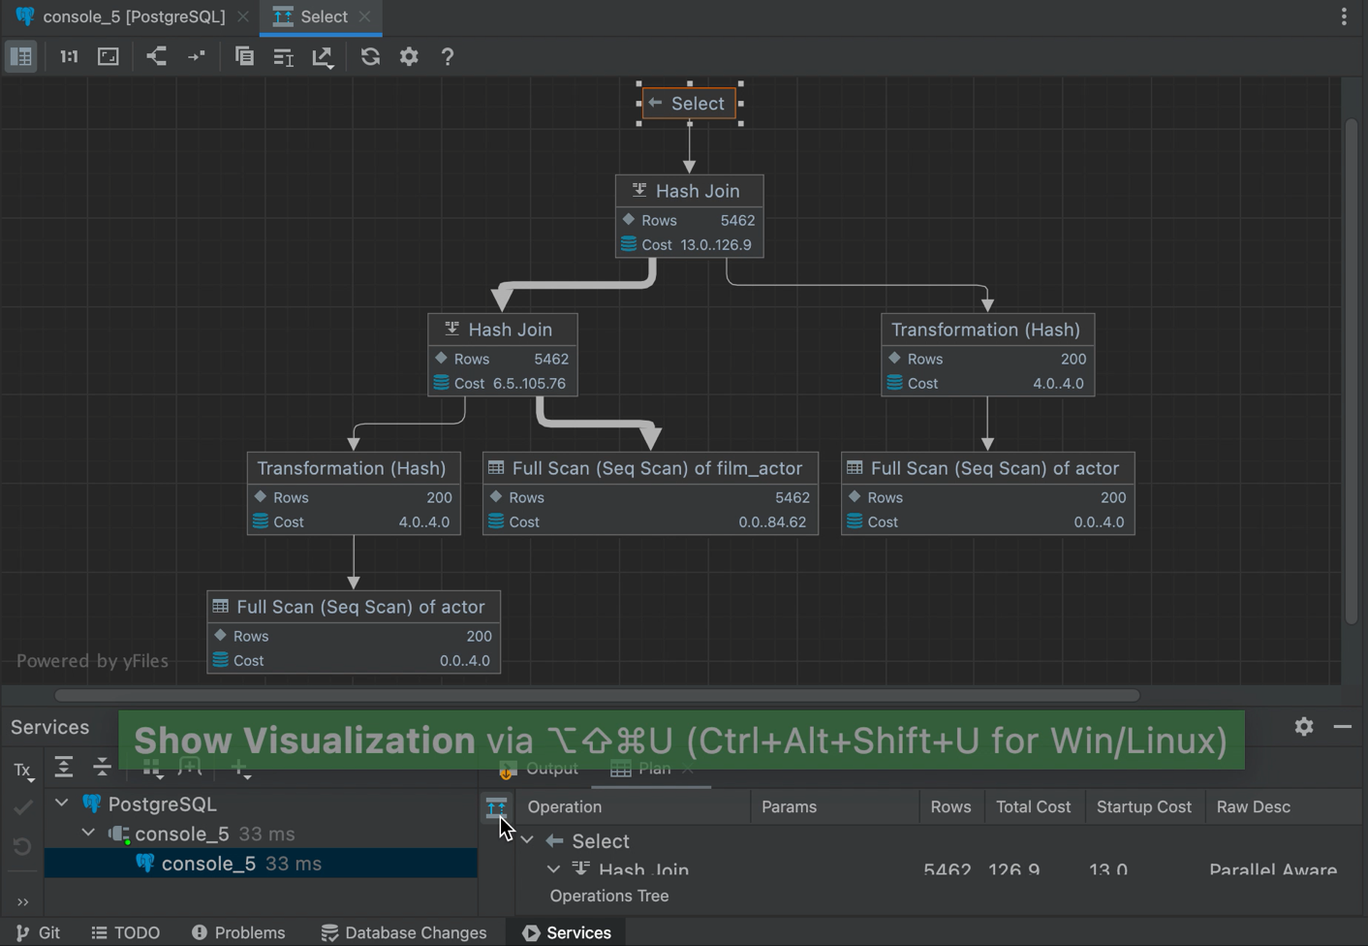This screenshot has width=1368, height=946.
Task: Apply current layout with the tree layout icon
Action: pos(156,57)
